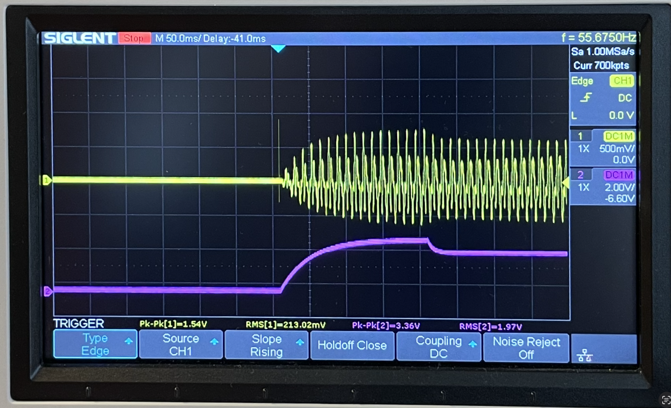Click the yellow channel 1 ground marker
The width and height of the screenshot is (671, 408).
pos(46,180)
